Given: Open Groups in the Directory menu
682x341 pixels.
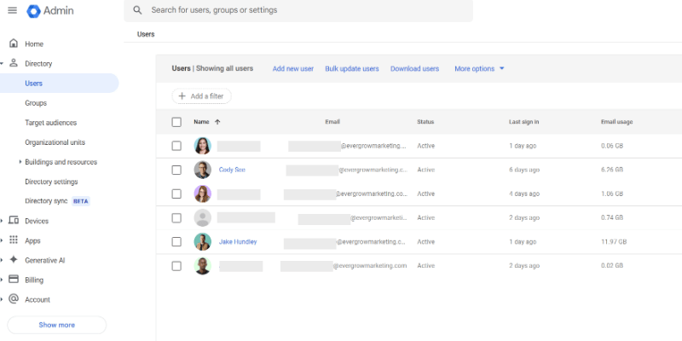Looking at the screenshot, I should (x=36, y=102).
